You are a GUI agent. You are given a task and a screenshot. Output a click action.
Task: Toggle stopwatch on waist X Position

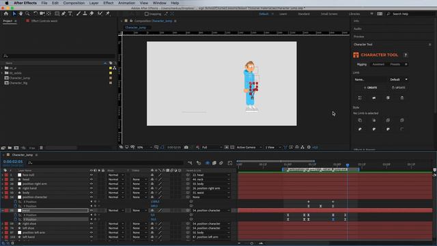16,215
